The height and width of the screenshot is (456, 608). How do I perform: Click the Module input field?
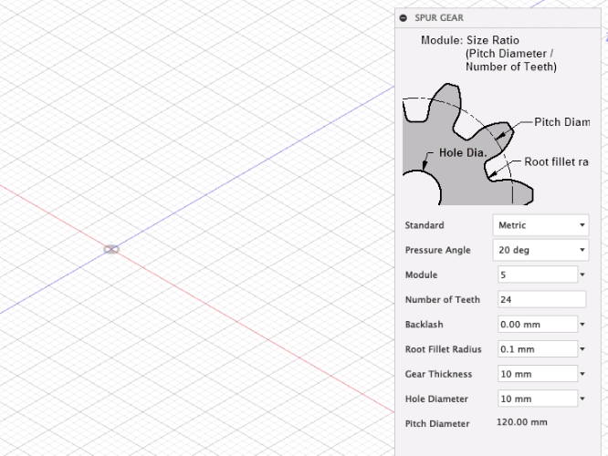click(x=538, y=275)
